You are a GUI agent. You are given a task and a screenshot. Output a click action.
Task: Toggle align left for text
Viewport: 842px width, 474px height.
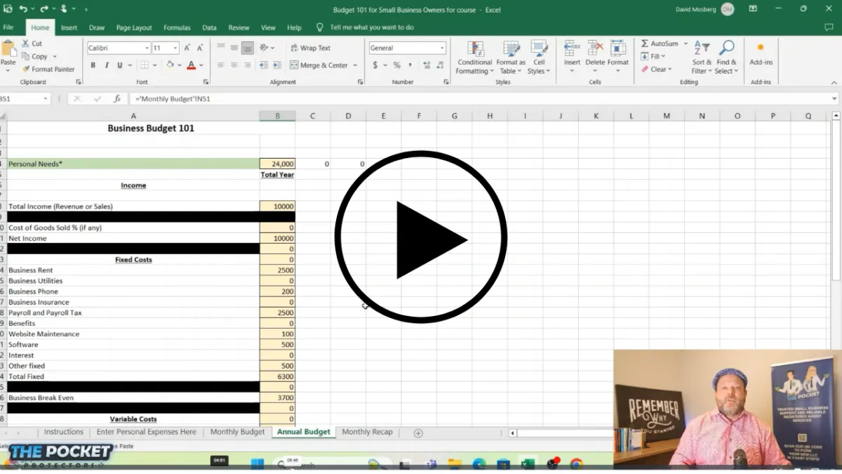[220, 65]
